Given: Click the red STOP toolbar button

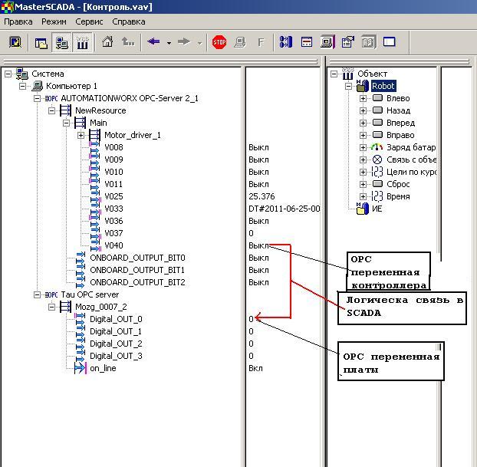Looking at the screenshot, I should [x=219, y=42].
